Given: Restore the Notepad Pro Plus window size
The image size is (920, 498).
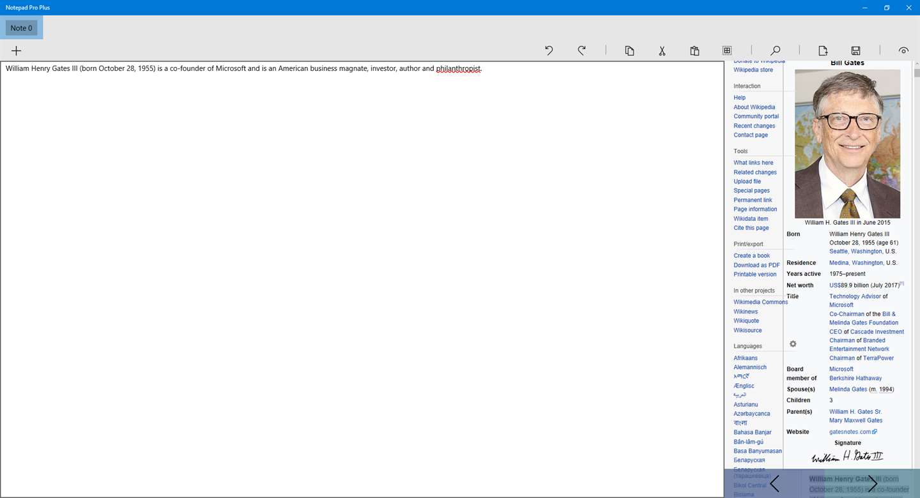Looking at the screenshot, I should pyautogui.click(x=887, y=8).
